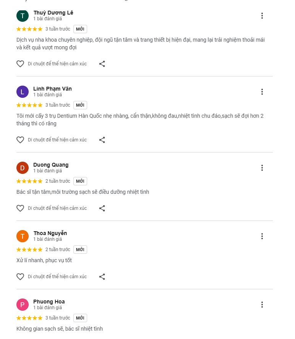Viewport: 295px width, 339px height.
Task: Toggle heart reaction on Linh Phạm Văn review
Action: tap(20, 140)
